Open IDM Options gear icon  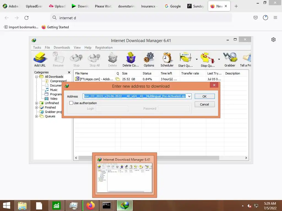tap(149, 60)
